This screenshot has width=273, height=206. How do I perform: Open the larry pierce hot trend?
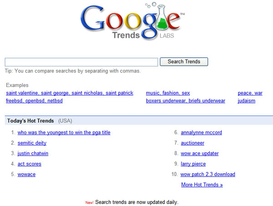pyautogui.click(x=193, y=164)
